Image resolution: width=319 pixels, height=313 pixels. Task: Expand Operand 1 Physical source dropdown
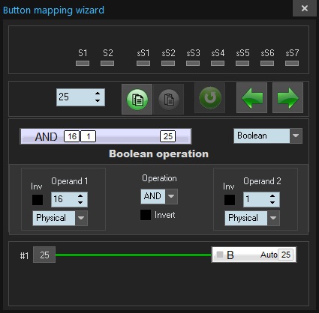[x=81, y=218]
